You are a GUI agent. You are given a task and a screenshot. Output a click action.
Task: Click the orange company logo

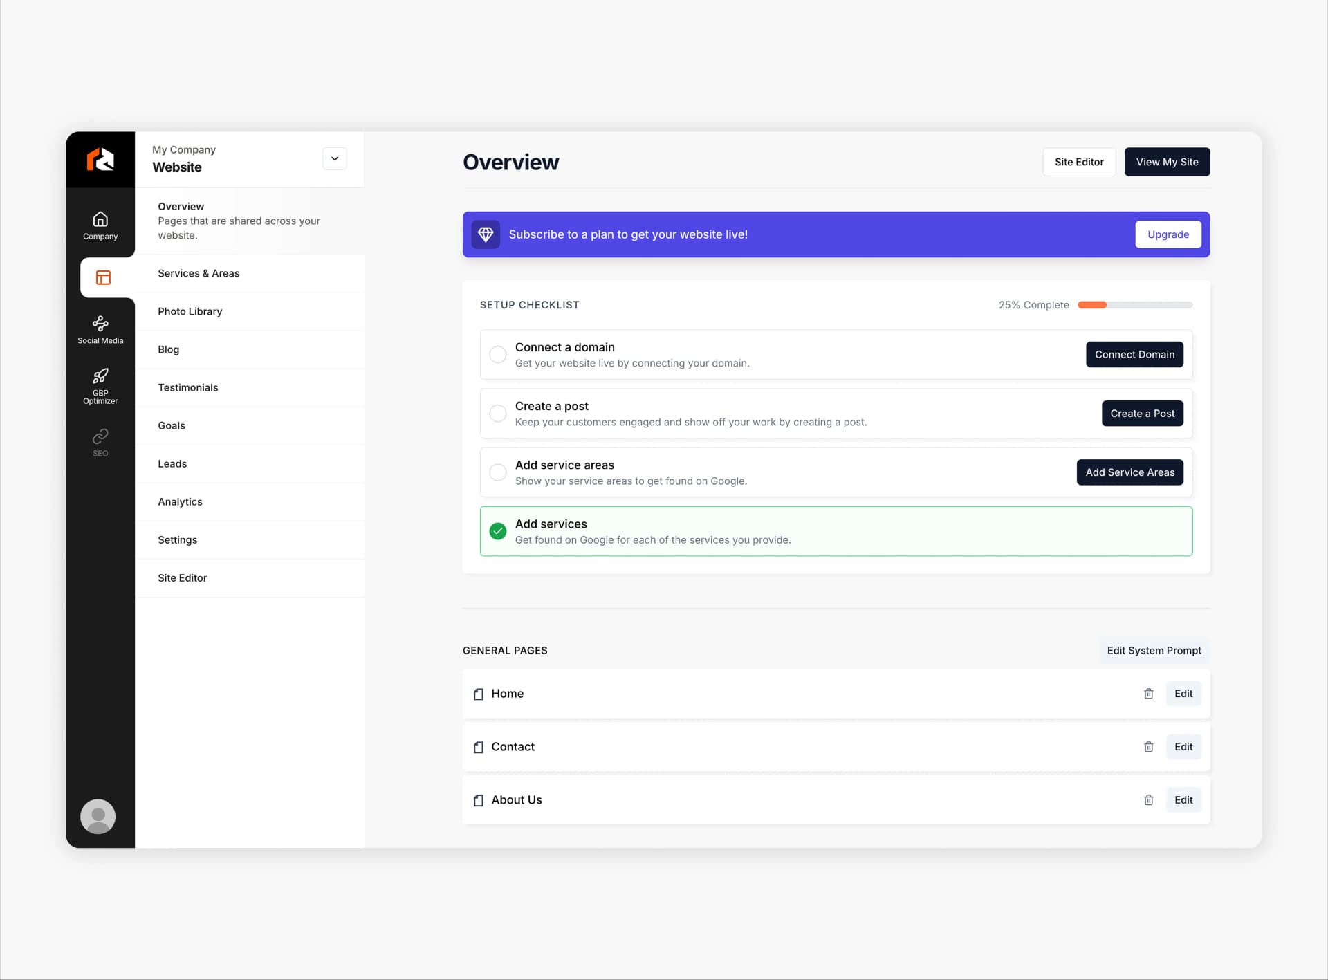coord(100,159)
